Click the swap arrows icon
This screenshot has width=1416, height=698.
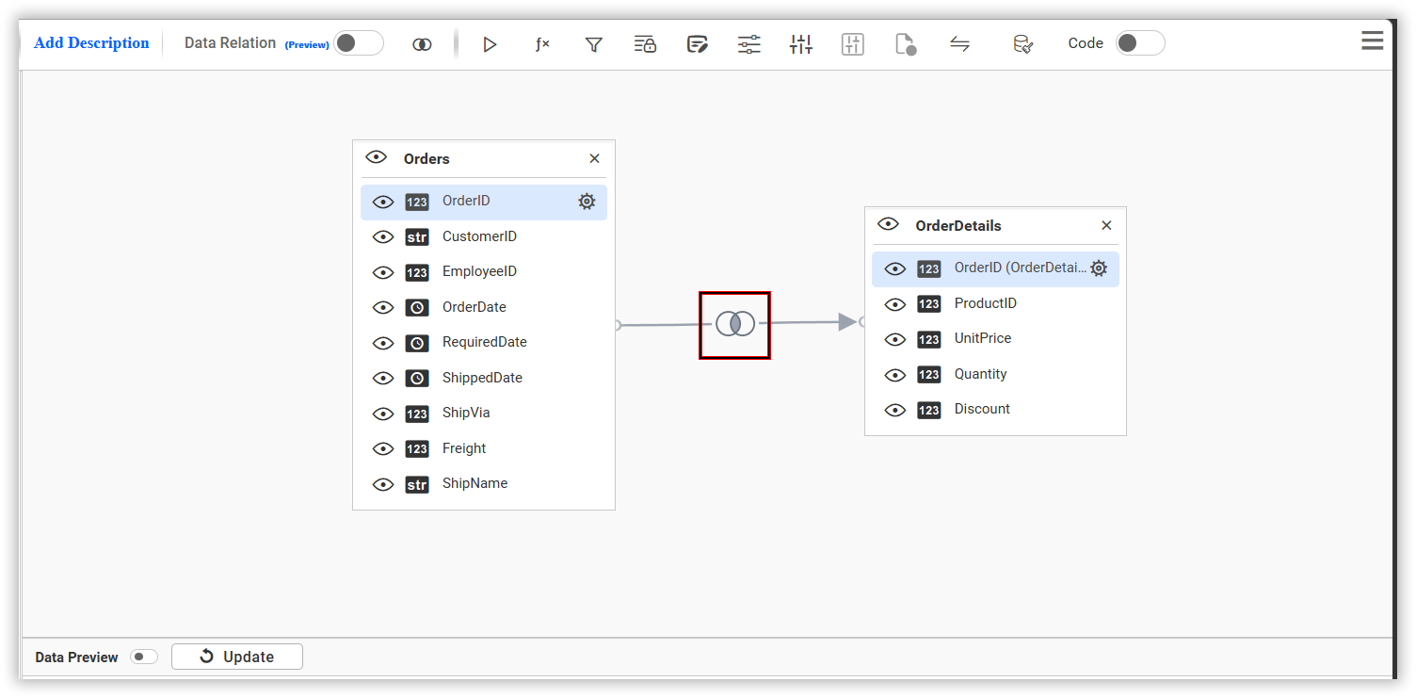(x=959, y=43)
